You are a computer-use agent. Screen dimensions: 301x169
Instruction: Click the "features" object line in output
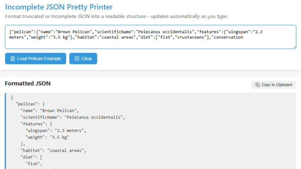[36, 124]
